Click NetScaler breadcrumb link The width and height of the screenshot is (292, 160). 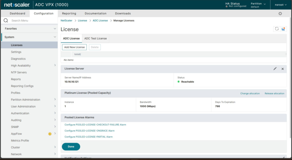(x=66, y=20)
